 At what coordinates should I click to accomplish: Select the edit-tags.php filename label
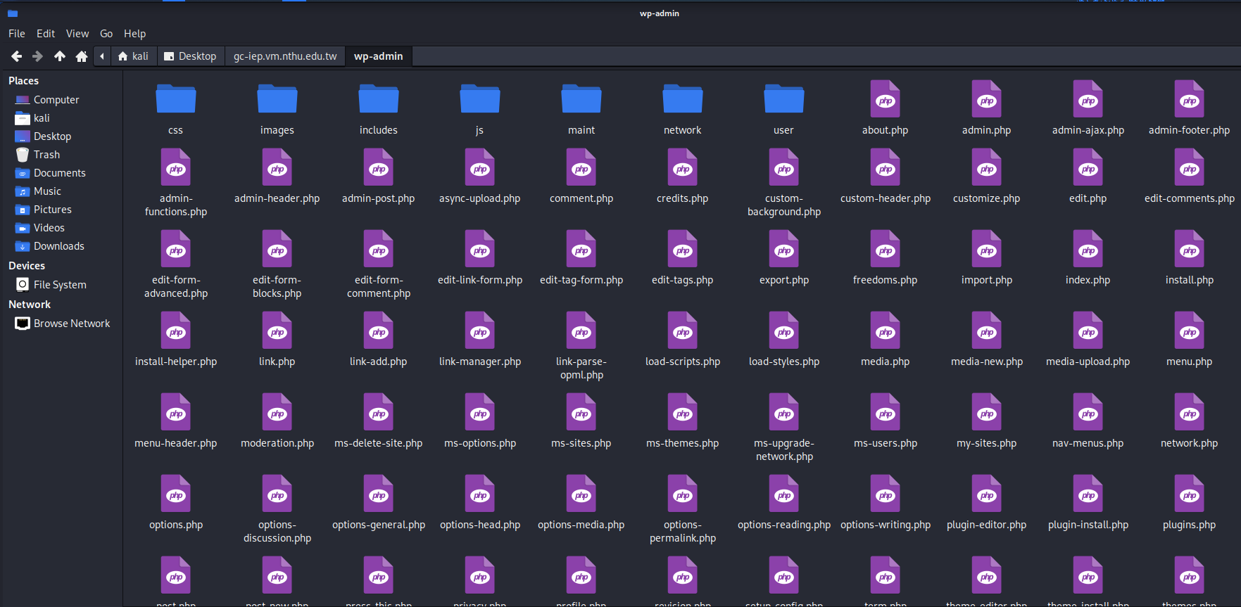tap(683, 280)
